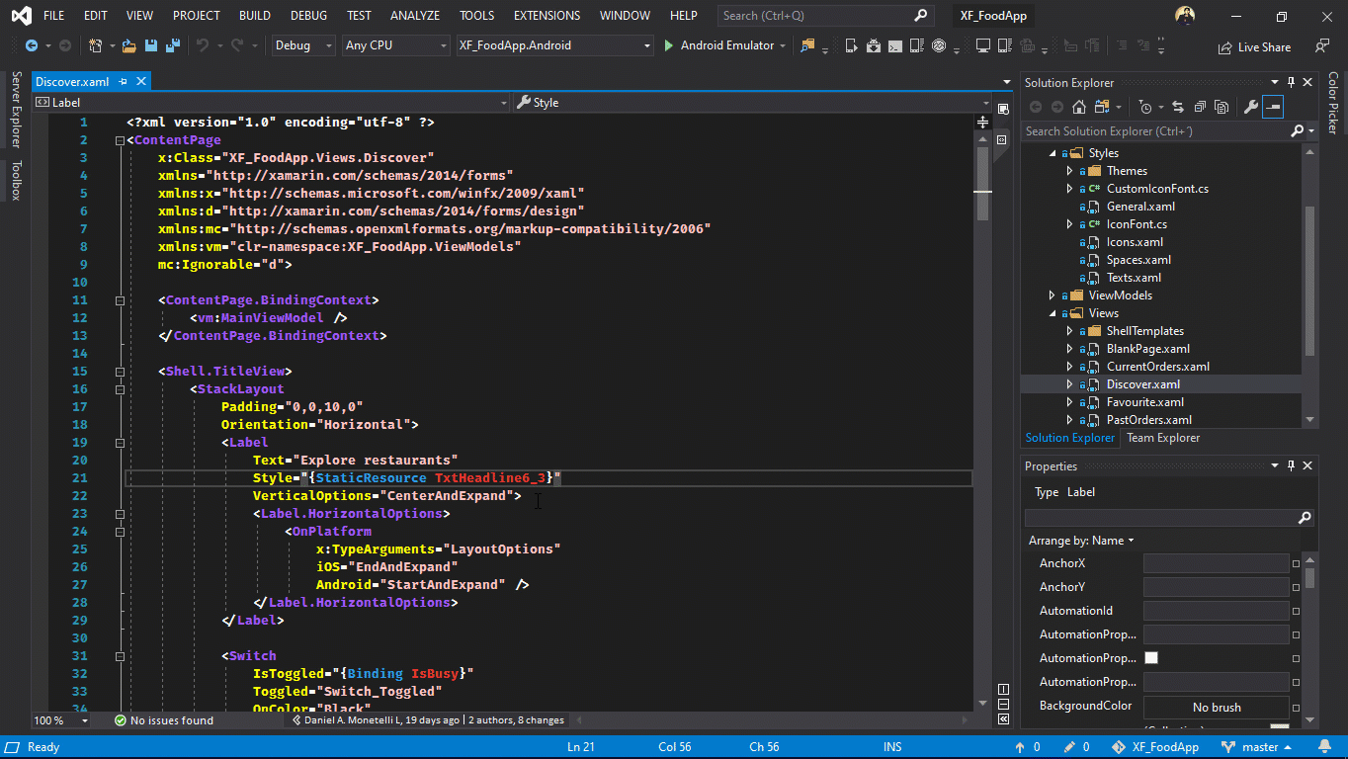Click the Show All Files icon
The image size is (1348, 759).
(1222, 107)
